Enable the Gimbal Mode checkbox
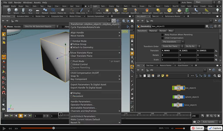223x131 pixels. click(x=71, y=41)
